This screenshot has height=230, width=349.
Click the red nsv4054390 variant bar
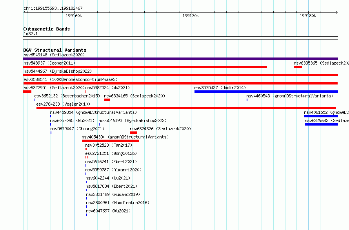click(x=111, y=141)
